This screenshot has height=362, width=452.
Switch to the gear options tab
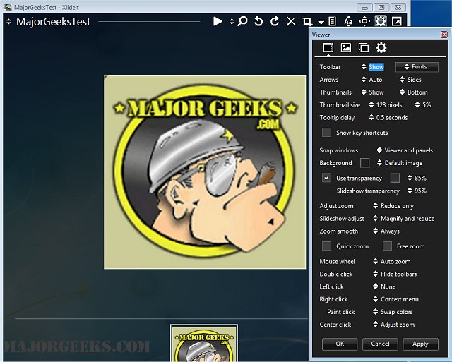click(381, 47)
